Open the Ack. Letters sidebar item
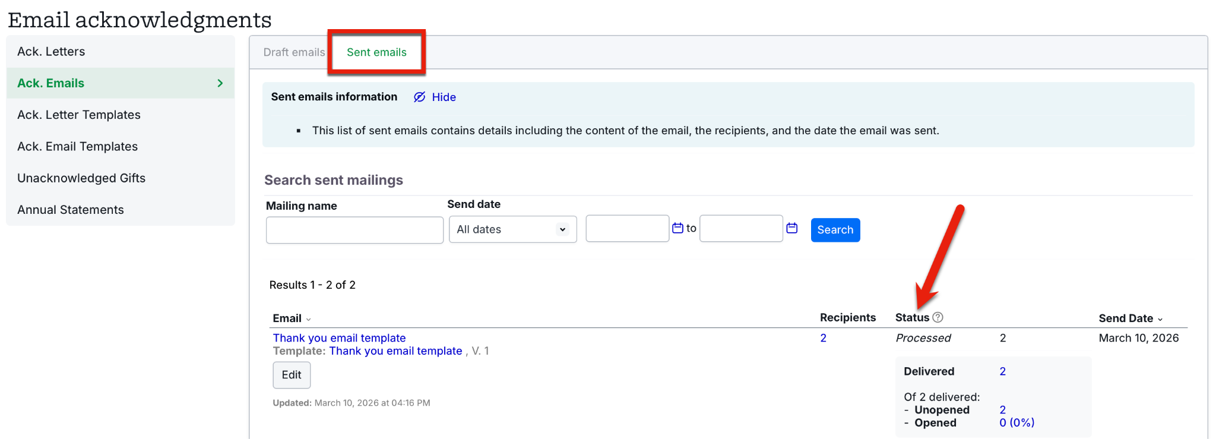Image resolution: width=1216 pixels, height=439 pixels. point(120,52)
